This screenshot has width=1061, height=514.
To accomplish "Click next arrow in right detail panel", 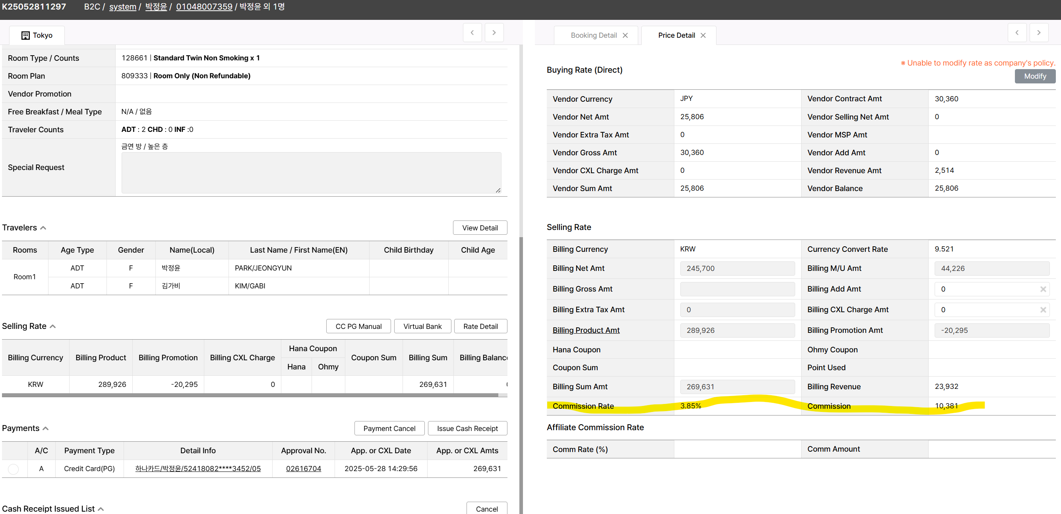I will [1038, 33].
